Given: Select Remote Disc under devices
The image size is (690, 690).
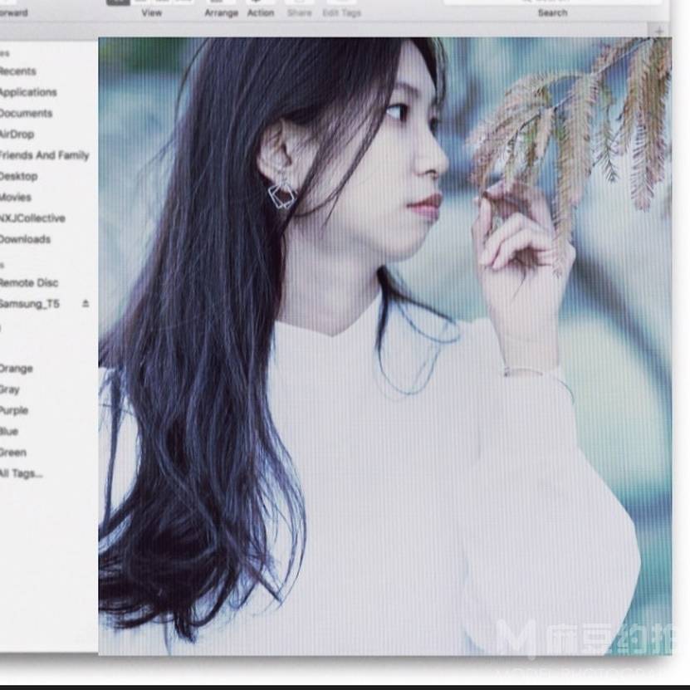Looking at the screenshot, I should [x=28, y=283].
